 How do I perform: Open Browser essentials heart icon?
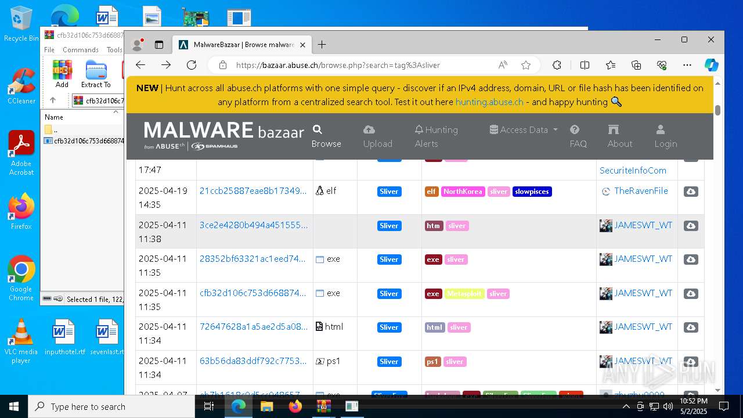tap(662, 65)
